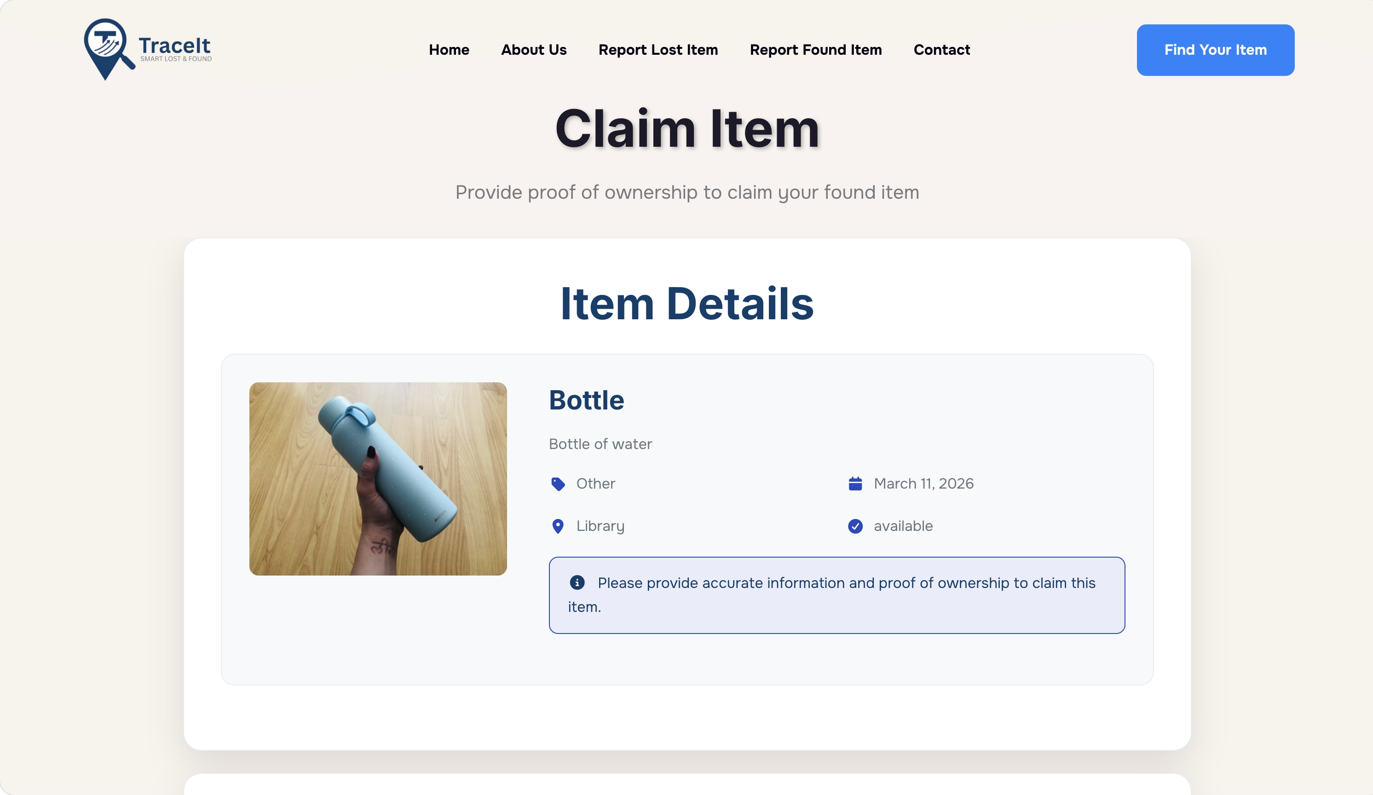Click the Bottle item title
Image resolution: width=1373 pixels, height=795 pixels.
click(x=586, y=401)
